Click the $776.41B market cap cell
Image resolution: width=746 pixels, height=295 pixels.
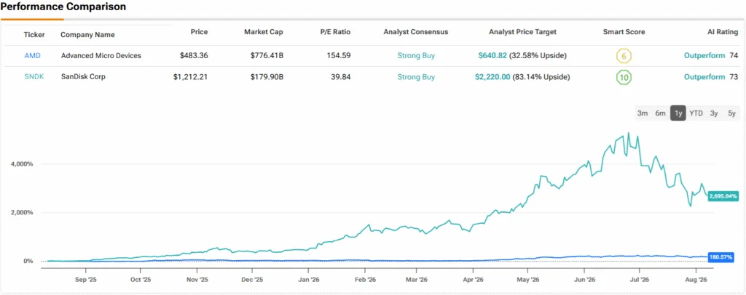[x=267, y=55]
